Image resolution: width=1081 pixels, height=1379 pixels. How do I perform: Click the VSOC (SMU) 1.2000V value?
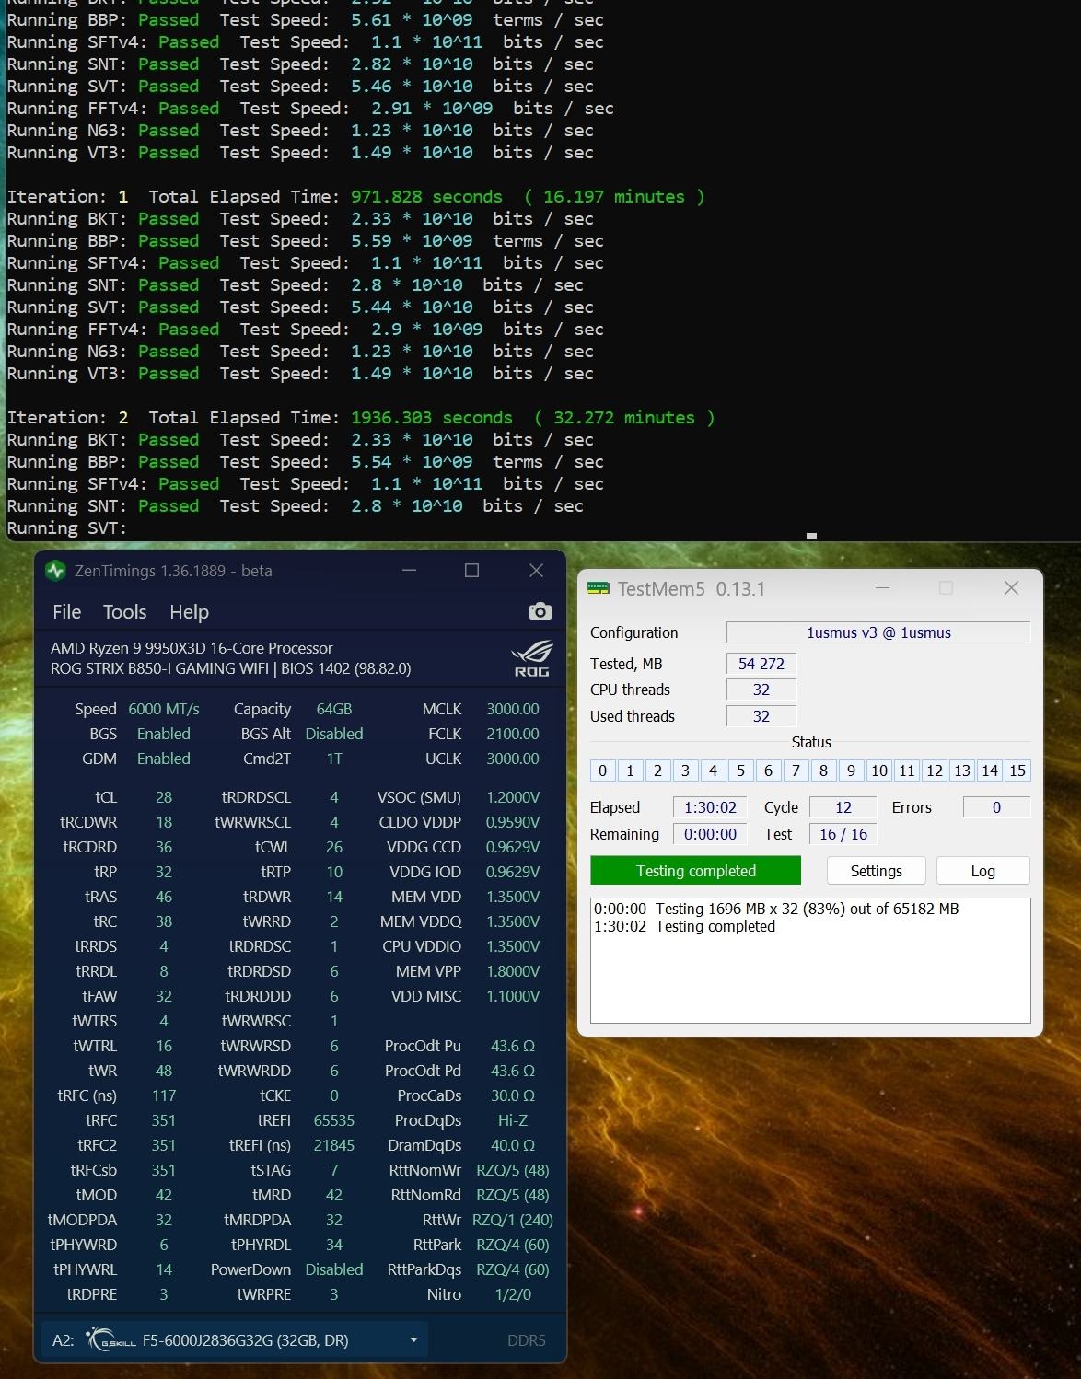[513, 797]
